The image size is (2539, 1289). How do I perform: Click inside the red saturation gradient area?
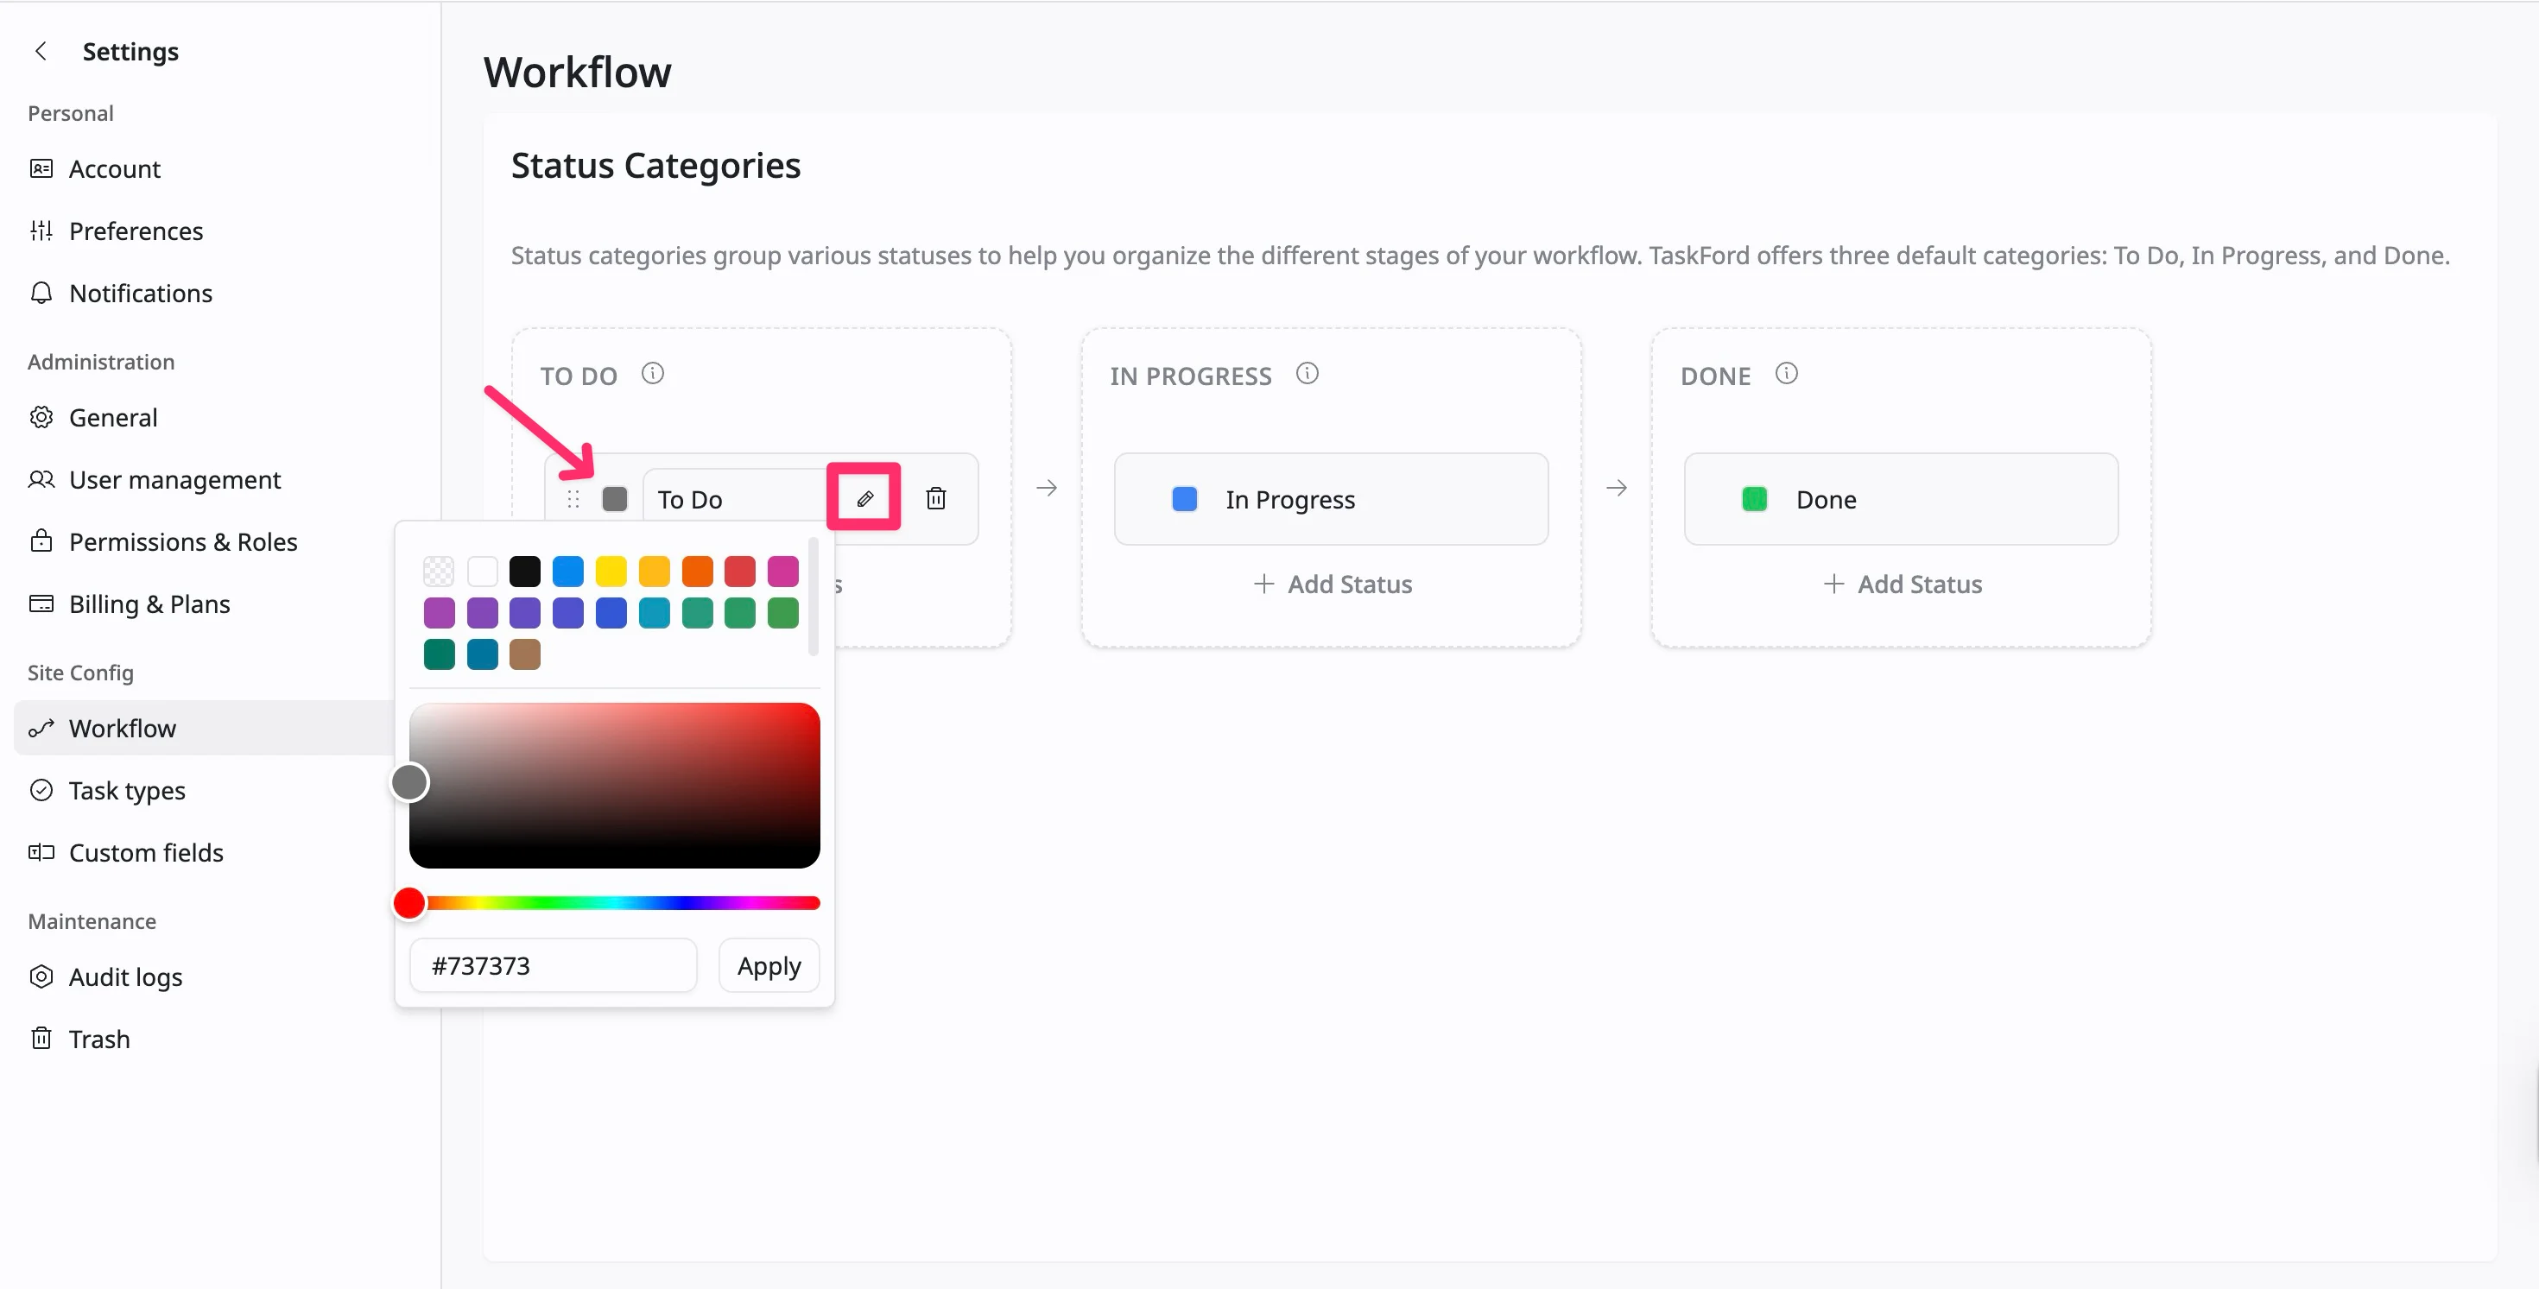614,786
